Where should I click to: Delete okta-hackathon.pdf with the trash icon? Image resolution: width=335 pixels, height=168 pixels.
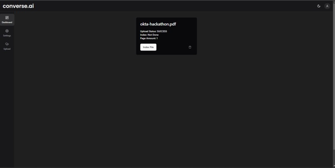click(190, 47)
